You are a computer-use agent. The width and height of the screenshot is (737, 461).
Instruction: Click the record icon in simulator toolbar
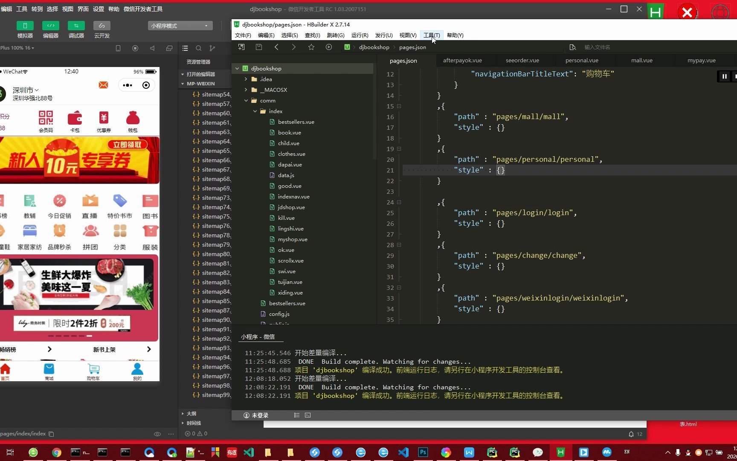135,48
